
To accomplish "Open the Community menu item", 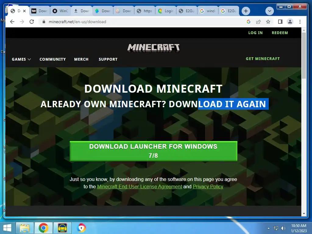I will tap(52, 59).
